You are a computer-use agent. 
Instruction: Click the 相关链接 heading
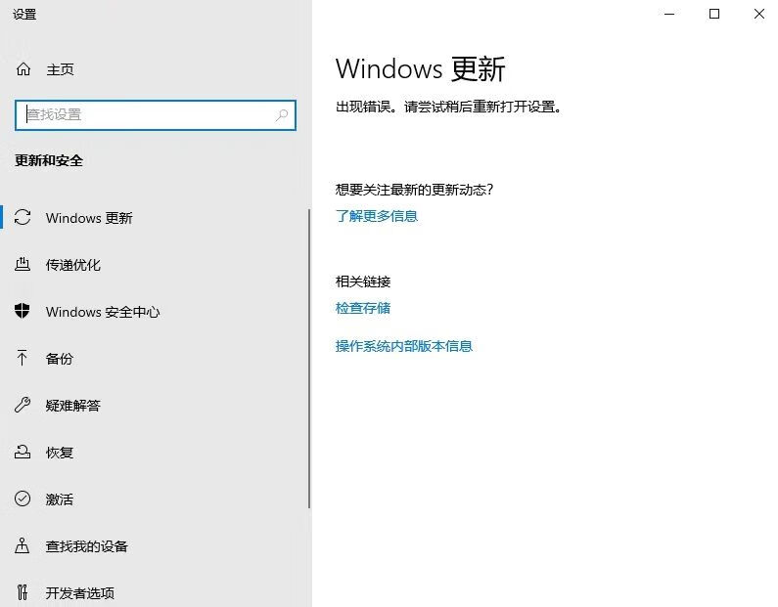363,282
